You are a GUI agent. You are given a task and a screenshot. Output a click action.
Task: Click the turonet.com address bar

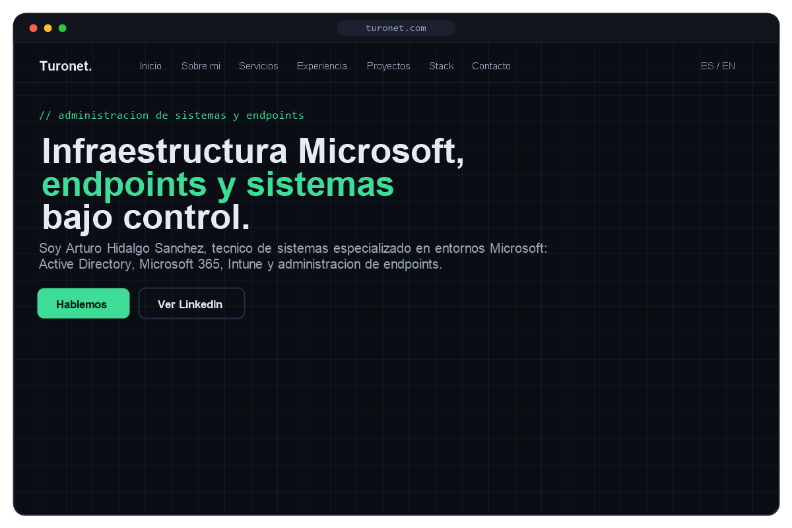click(x=396, y=28)
